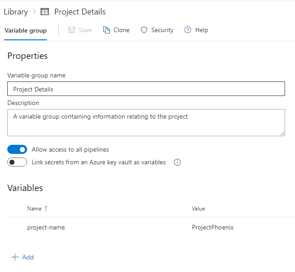The image size is (295, 272).
Task: Click the Value column header
Action: click(198, 209)
